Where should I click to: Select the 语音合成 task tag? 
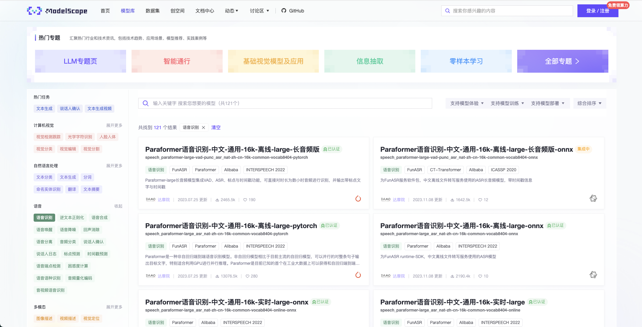100,218
